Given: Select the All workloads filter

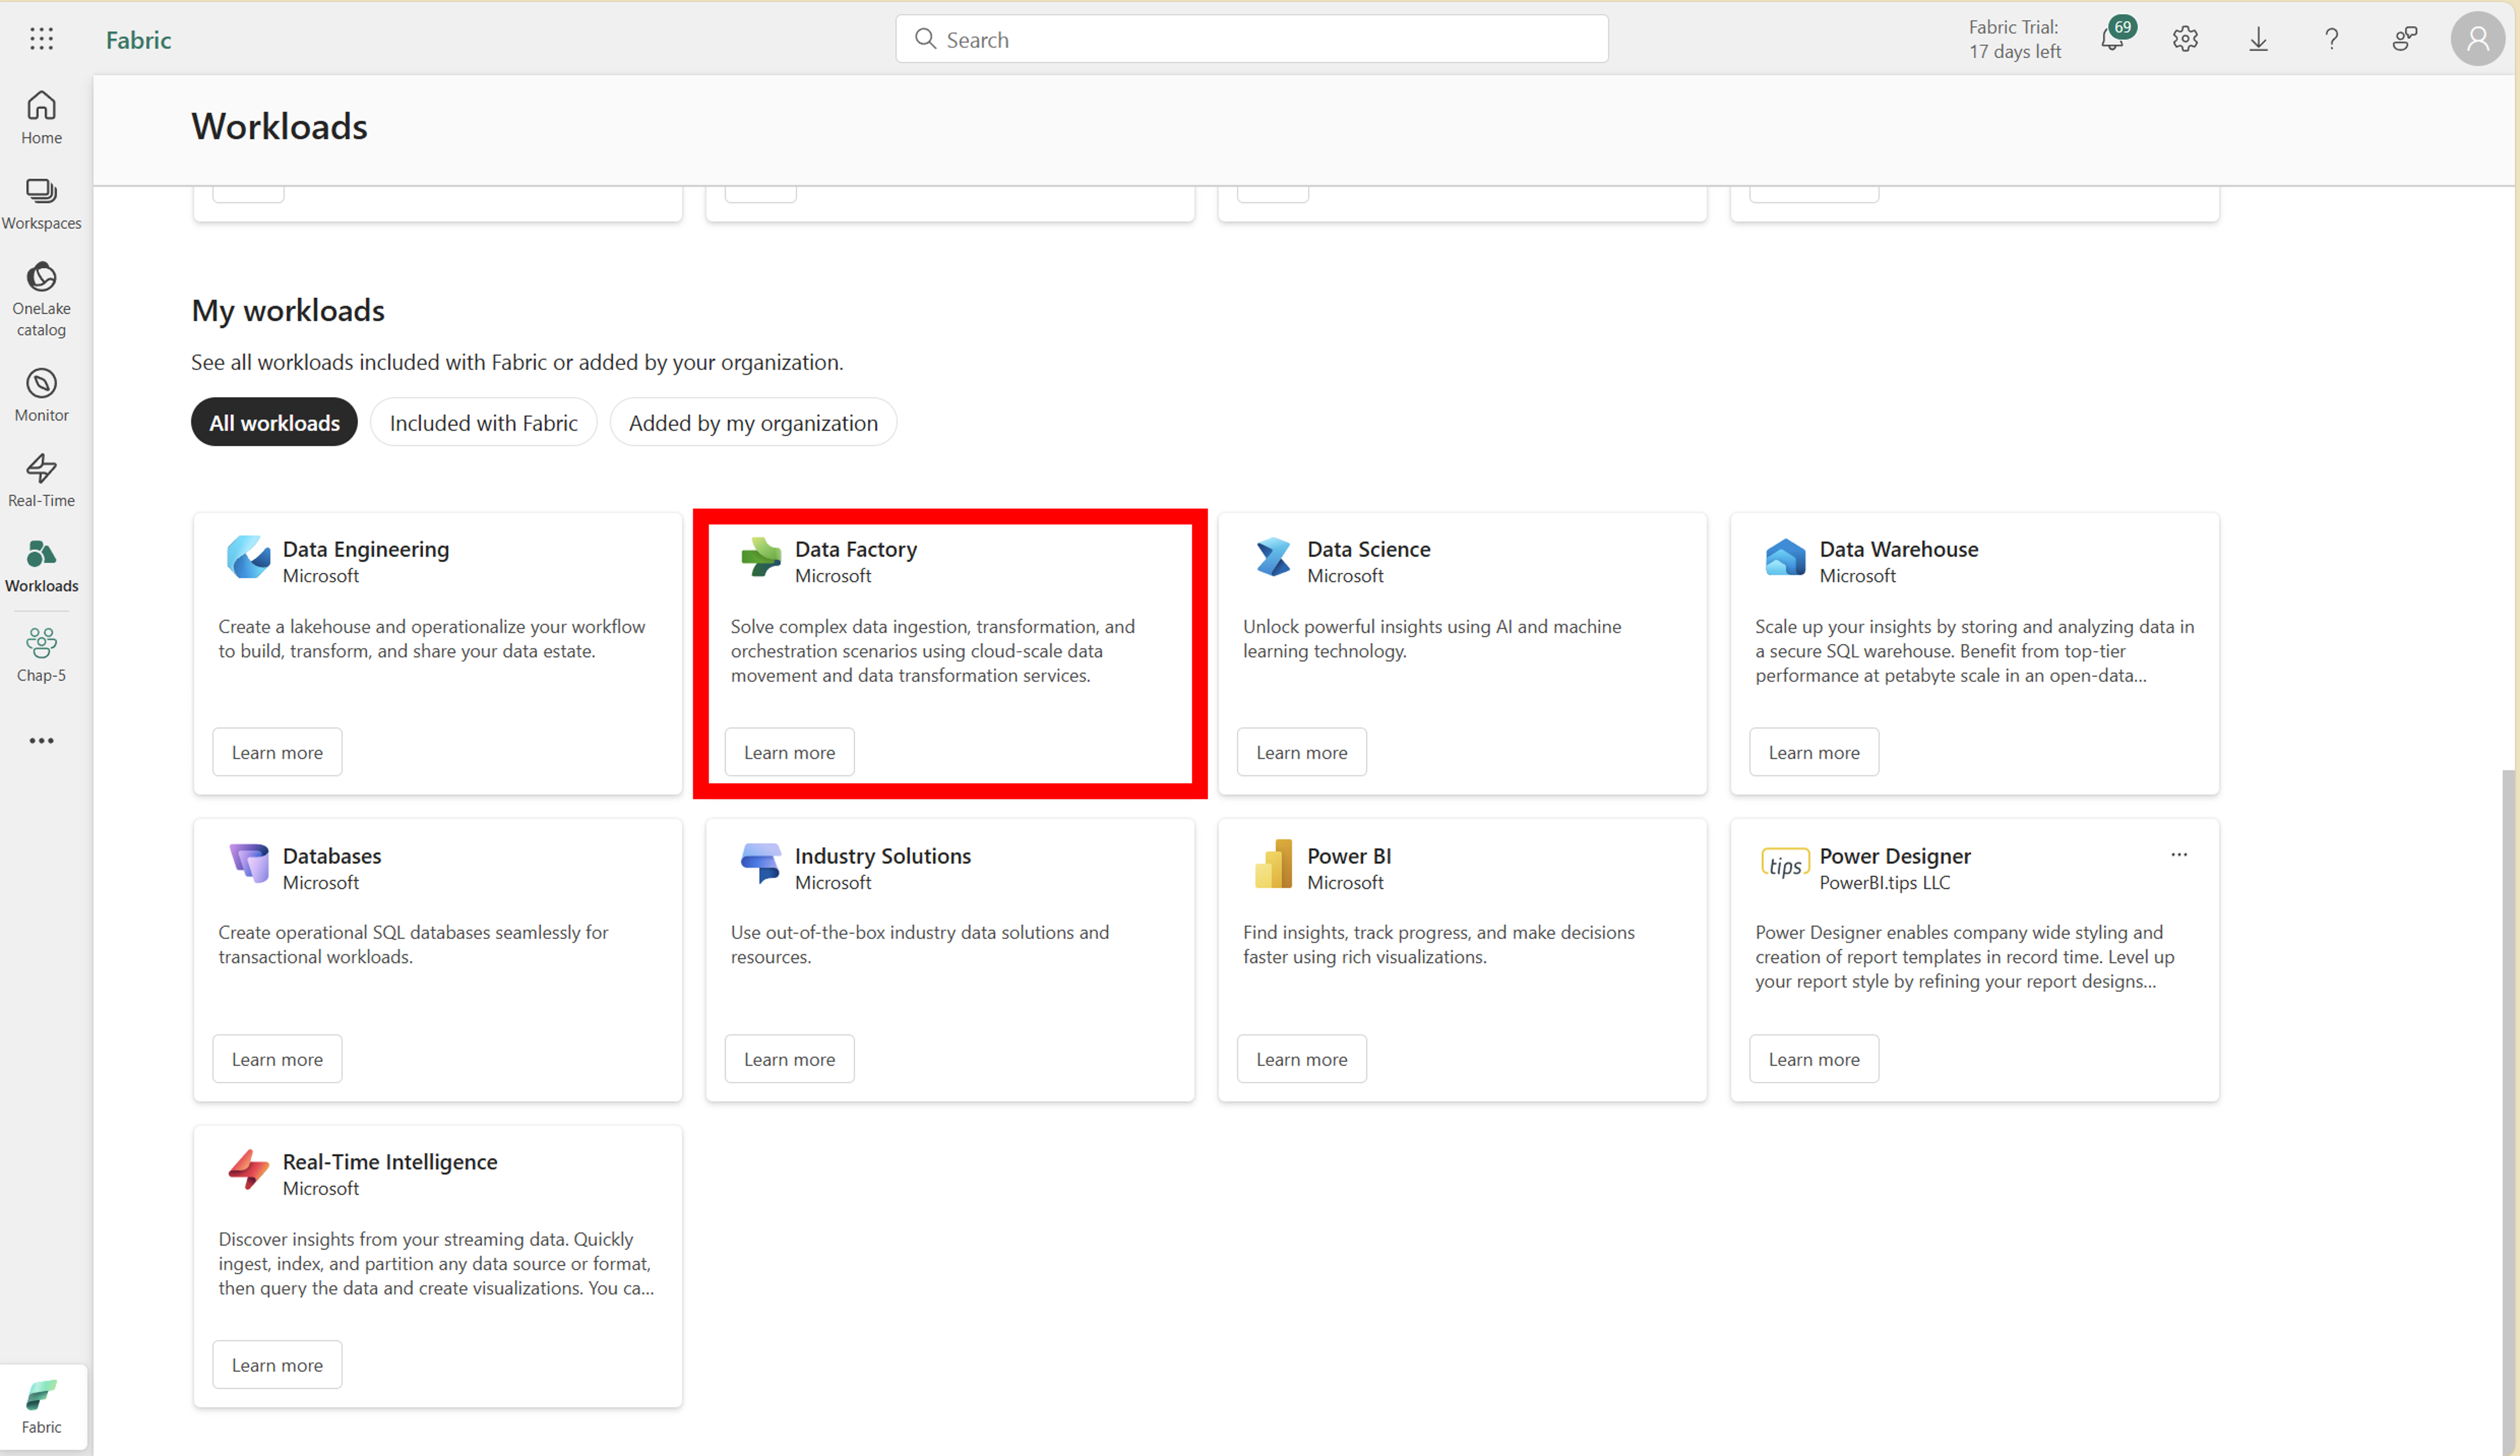Looking at the screenshot, I should click(274, 423).
